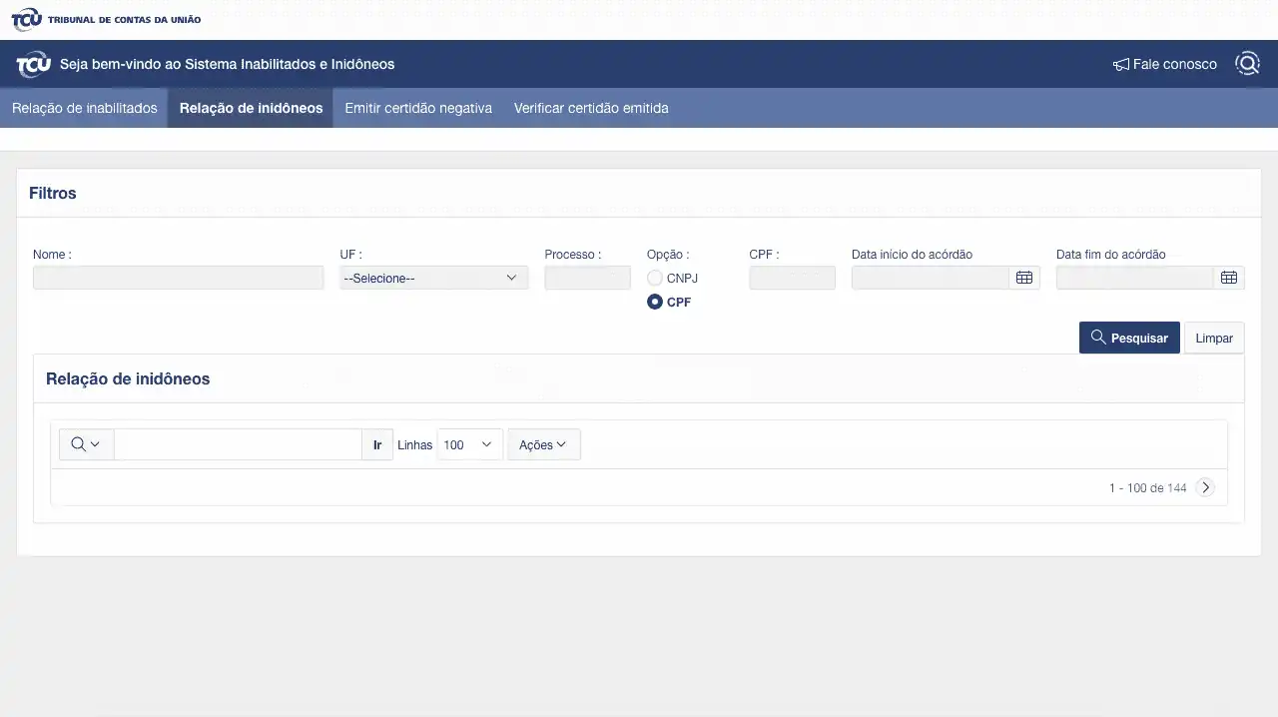Open calendar for Data início do acórdão

[1024, 278]
